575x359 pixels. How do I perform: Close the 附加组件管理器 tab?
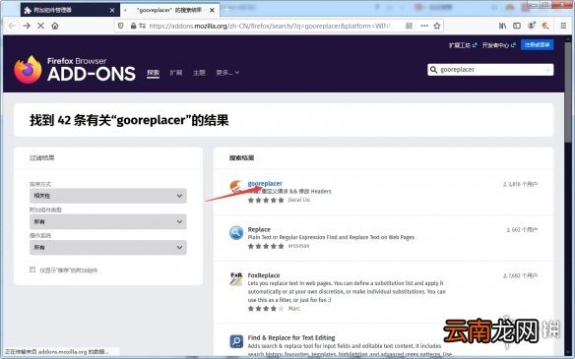pyautogui.click(x=112, y=10)
